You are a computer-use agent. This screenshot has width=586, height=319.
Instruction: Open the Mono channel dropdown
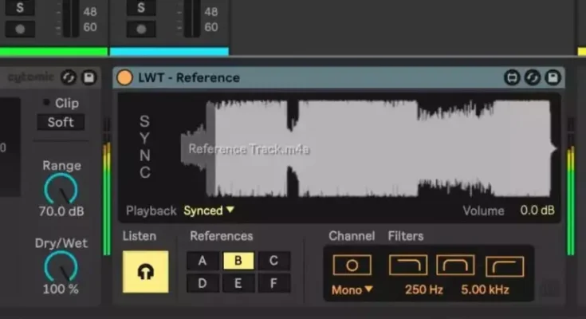(352, 289)
